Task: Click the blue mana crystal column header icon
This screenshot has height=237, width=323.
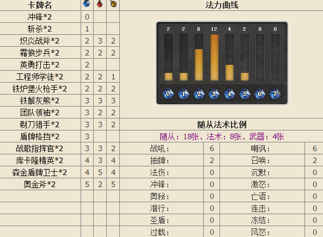Action: pyautogui.click(x=87, y=4)
